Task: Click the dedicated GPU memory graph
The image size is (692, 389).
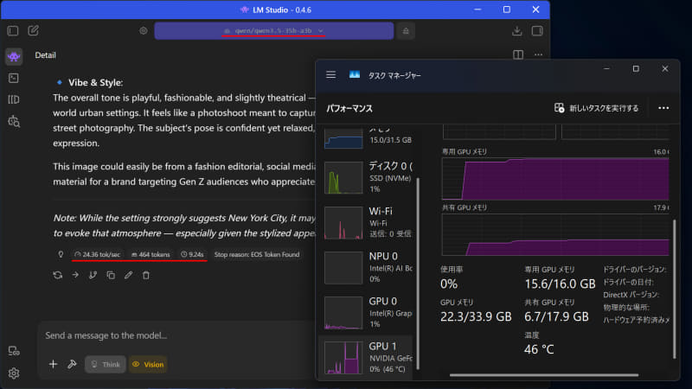Action: click(555, 179)
